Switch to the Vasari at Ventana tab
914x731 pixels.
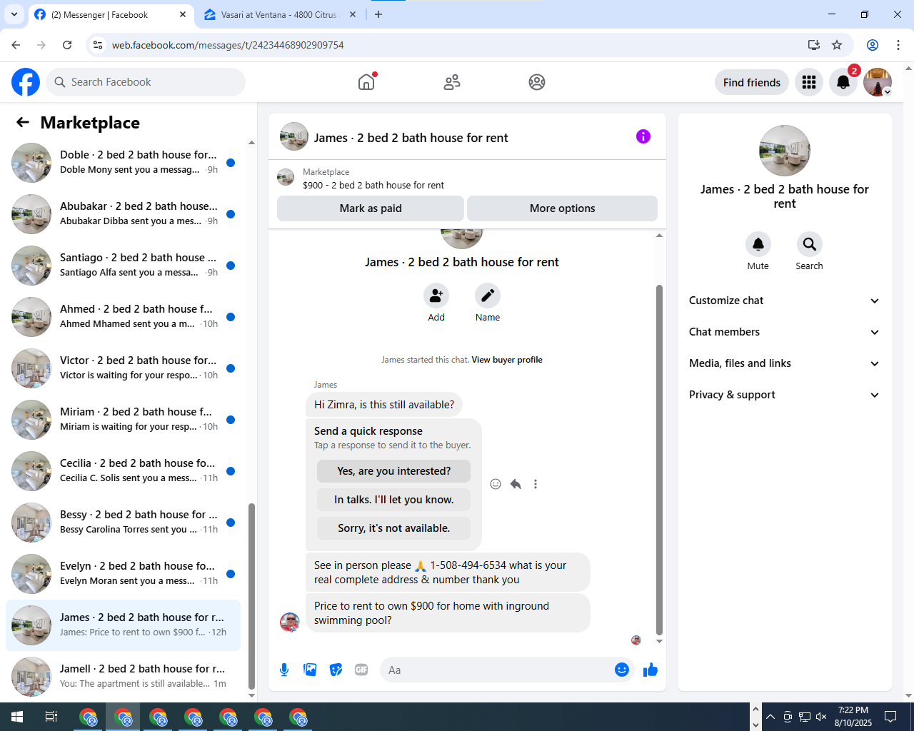[x=281, y=14]
